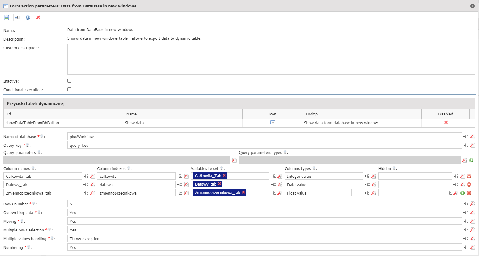This screenshot has height=256, width=479.
Task: Open function editor for Numbering field
Action: [x=472, y=247]
